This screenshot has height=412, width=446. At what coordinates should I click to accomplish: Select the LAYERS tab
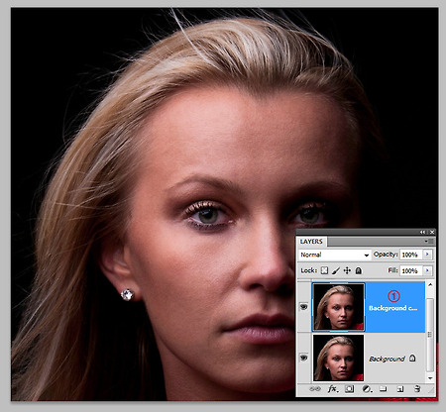click(311, 242)
